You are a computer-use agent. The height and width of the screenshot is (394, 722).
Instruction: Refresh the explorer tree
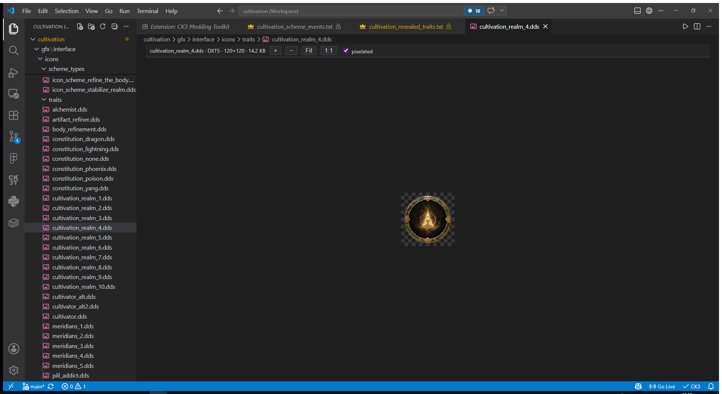tap(103, 26)
